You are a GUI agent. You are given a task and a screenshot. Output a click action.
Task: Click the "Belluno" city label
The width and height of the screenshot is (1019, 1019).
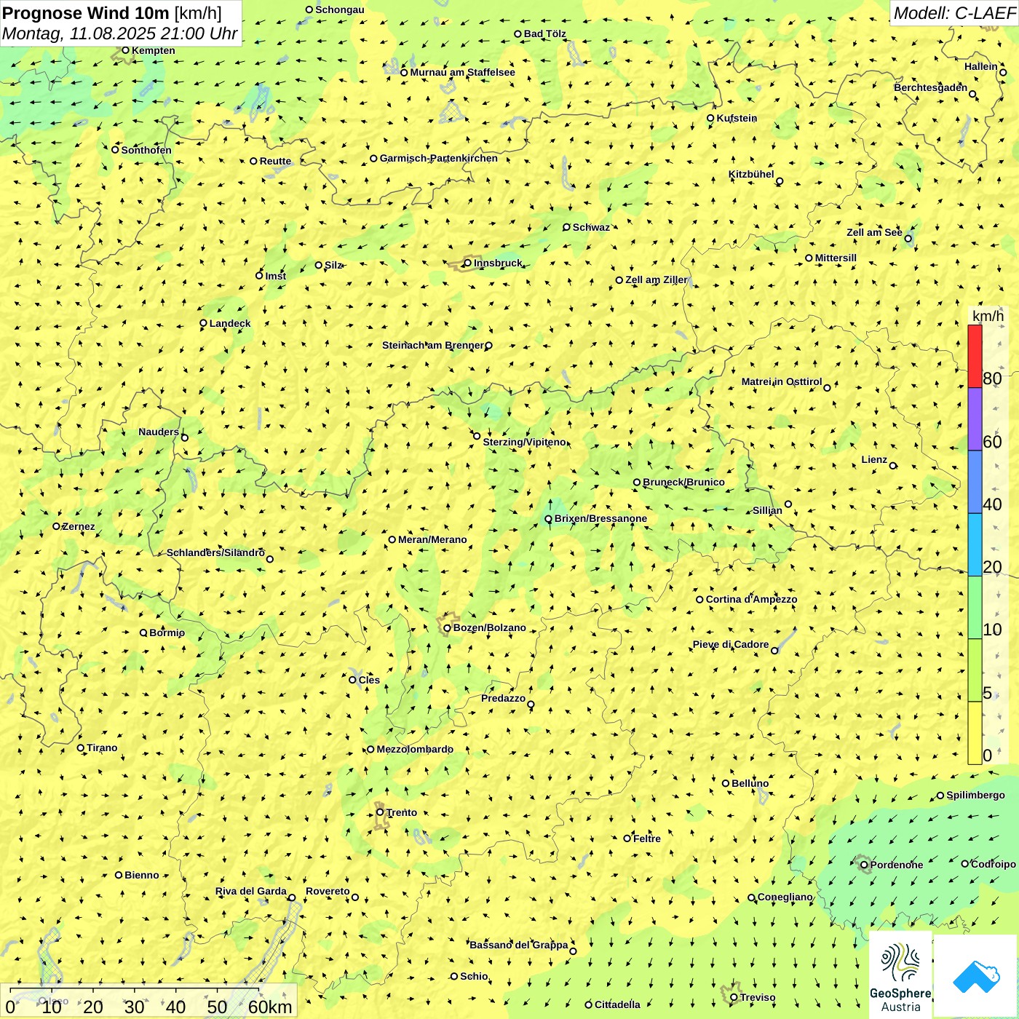(750, 783)
